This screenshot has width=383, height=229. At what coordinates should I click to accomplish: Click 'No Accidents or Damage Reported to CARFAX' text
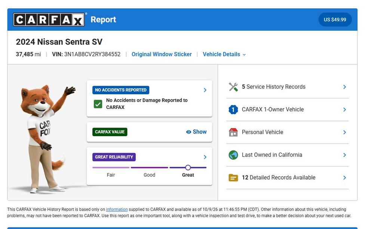(147, 104)
